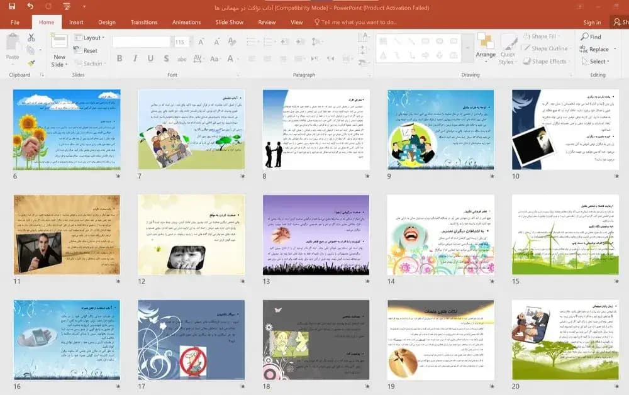629x395 pixels.
Task: Click the Find button
Action: coord(591,36)
